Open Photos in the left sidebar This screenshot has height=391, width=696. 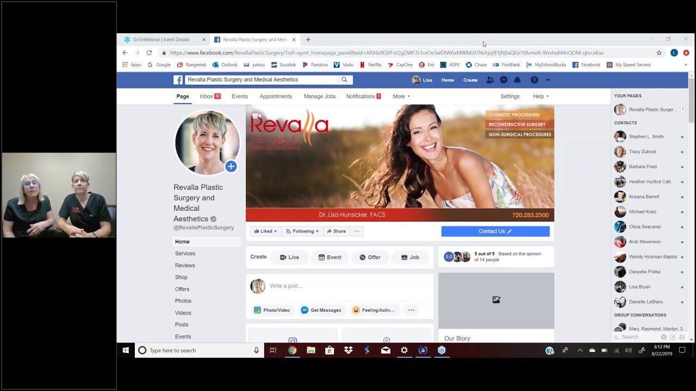183,301
